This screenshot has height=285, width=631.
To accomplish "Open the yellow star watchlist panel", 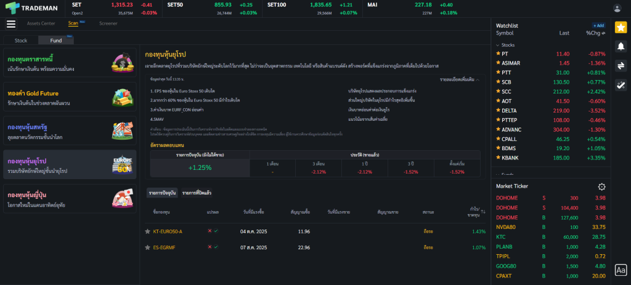I will point(621,28).
